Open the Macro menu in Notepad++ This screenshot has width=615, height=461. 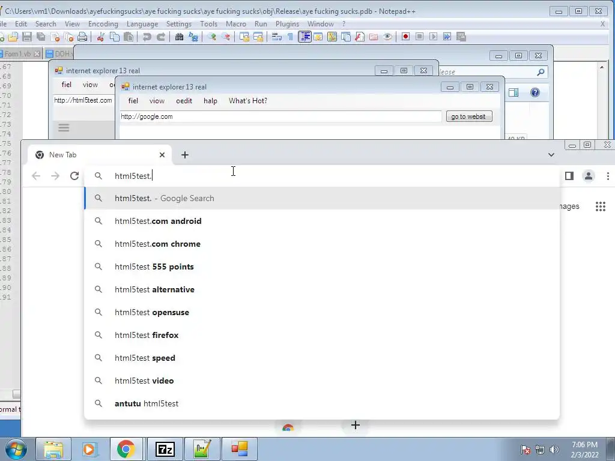tap(236, 24)
